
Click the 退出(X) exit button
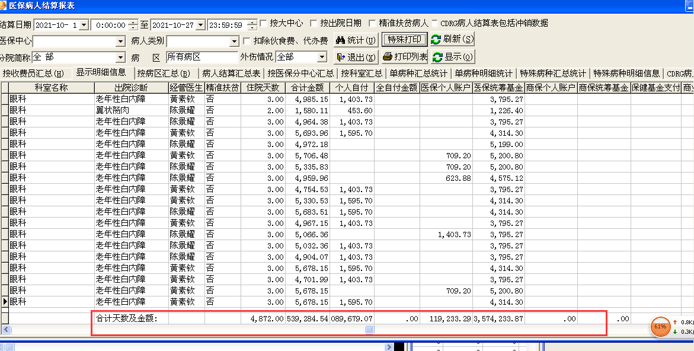(356, 57)
